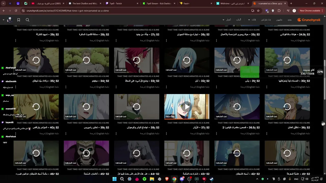Play episode 37 with the play icon
Screen dimensions: 326x183
tap(187, 107)
